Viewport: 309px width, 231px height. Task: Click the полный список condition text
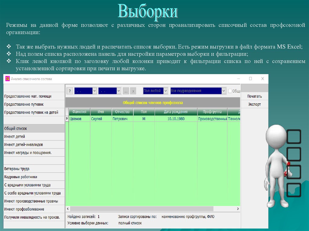point(130,223)
